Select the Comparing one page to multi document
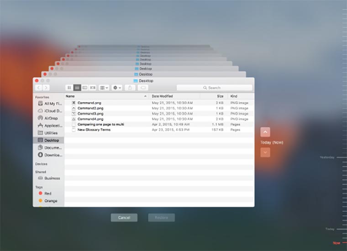Viewport: 347px width, 251px height. [x=101, y=124]
